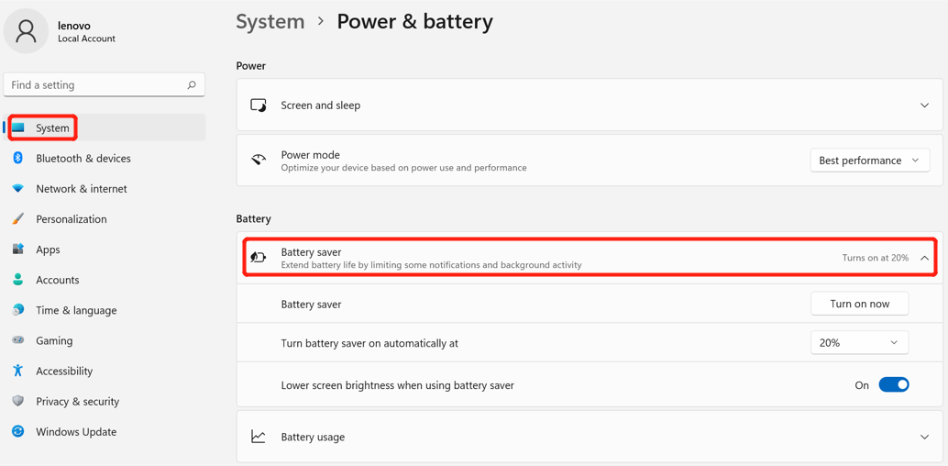Click the Apps icon in sidebar
Image resolution: width=948 pixels, height=466 pixels.
click(x=18, y=250)
